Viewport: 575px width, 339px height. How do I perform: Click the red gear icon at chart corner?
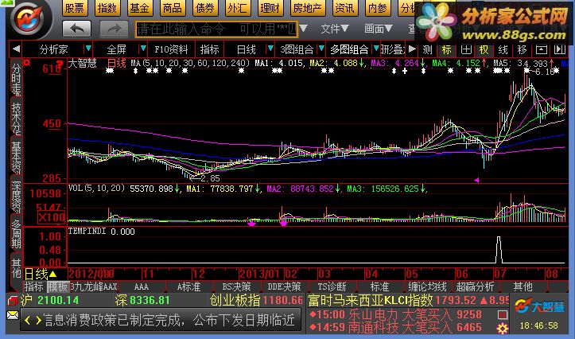(26, 63)
